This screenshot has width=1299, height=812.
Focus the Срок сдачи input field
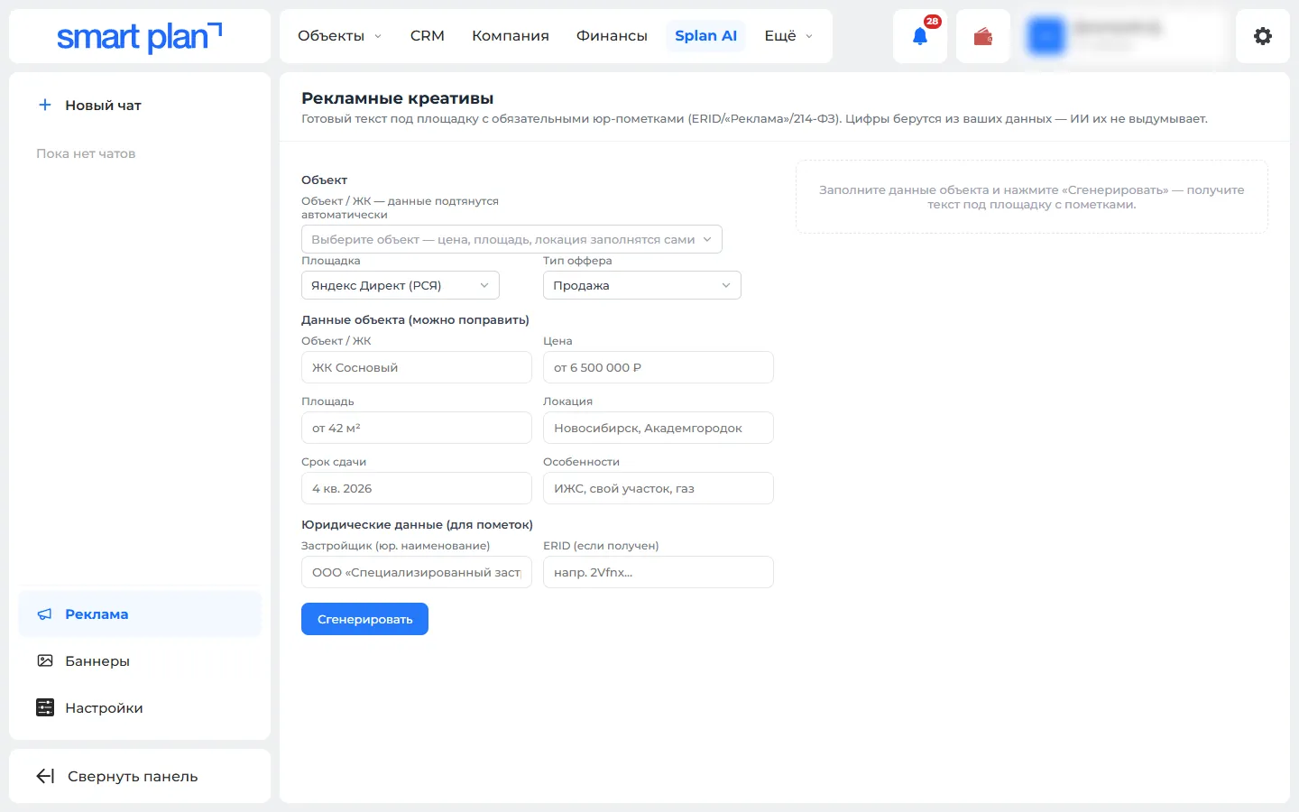(417, 488)
